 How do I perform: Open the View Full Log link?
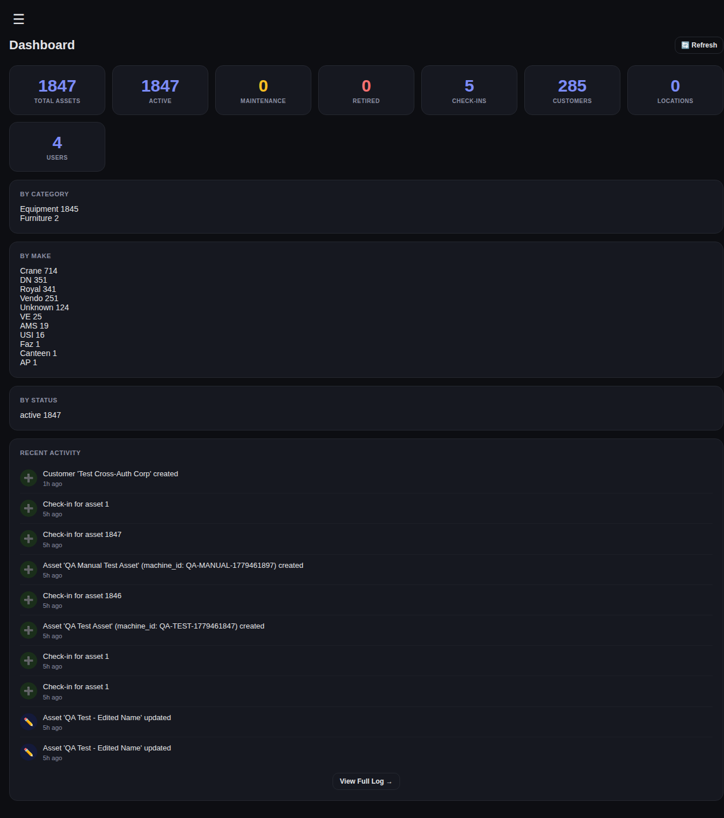click(366, 781)
